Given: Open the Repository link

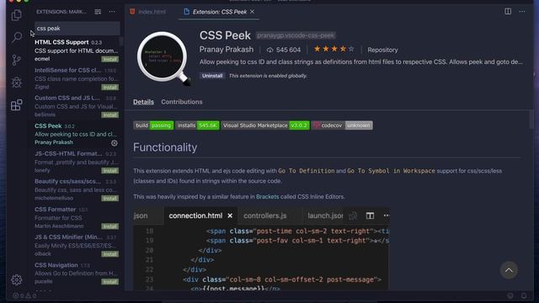Looking at the screenshot, I should click(x=382, y=50).
